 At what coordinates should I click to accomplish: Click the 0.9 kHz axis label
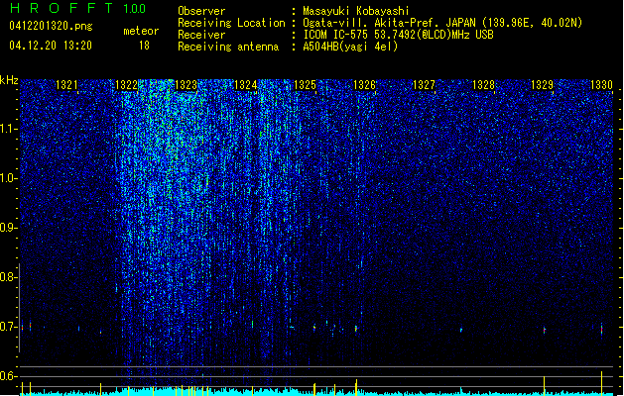point(8,228)
